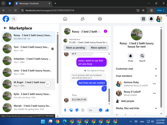Show hidden system tray icons

pyautogui.click(x=131, y=121)
